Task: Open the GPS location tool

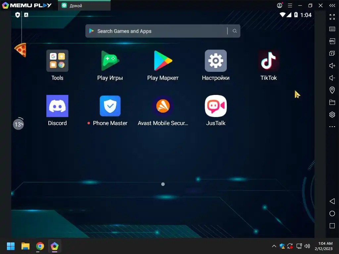Action: click(x=332, y=90)
